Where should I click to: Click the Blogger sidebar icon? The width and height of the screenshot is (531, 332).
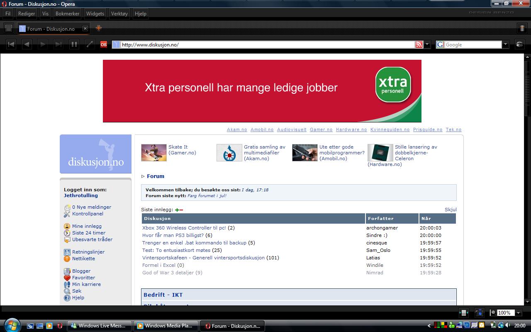(67, 271)
